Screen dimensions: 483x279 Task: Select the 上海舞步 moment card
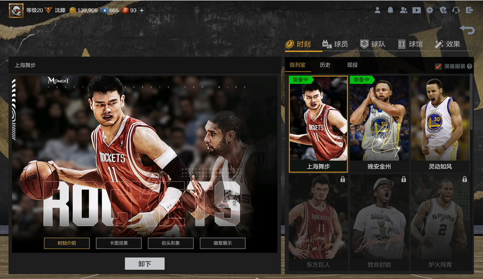pyautogui.click(x=318, y=124)
